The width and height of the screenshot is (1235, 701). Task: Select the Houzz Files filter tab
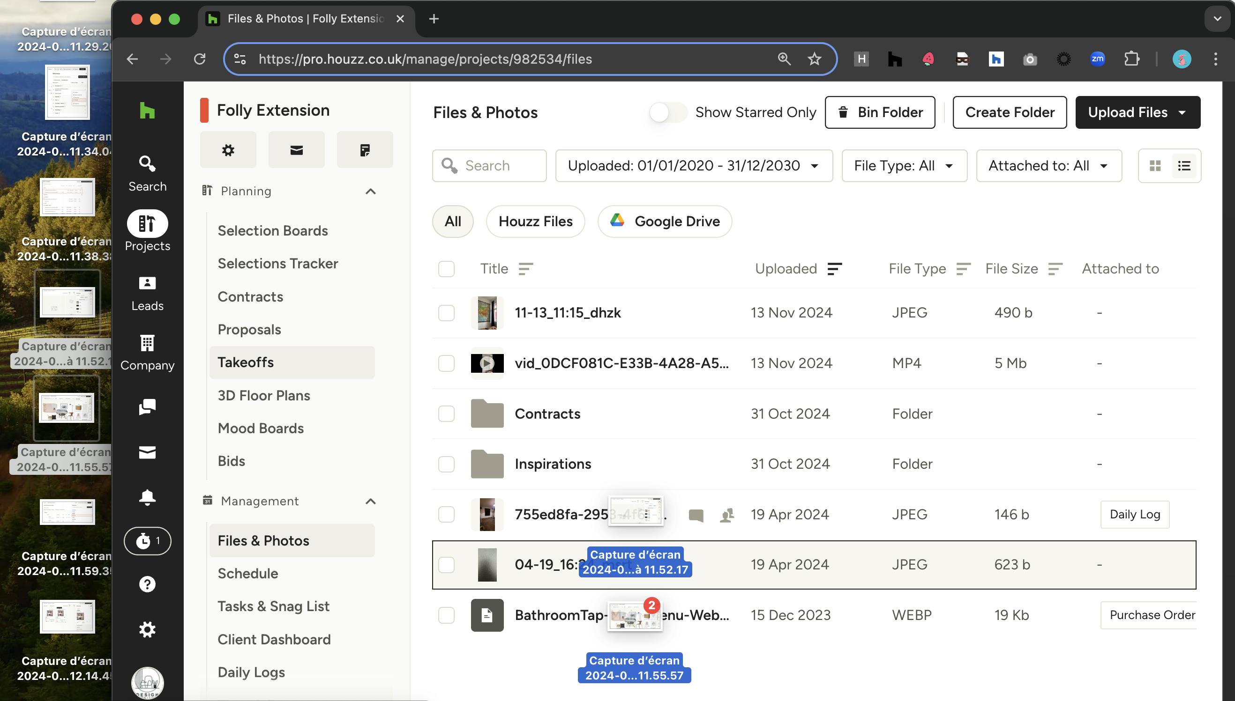(x=535, y=221)
